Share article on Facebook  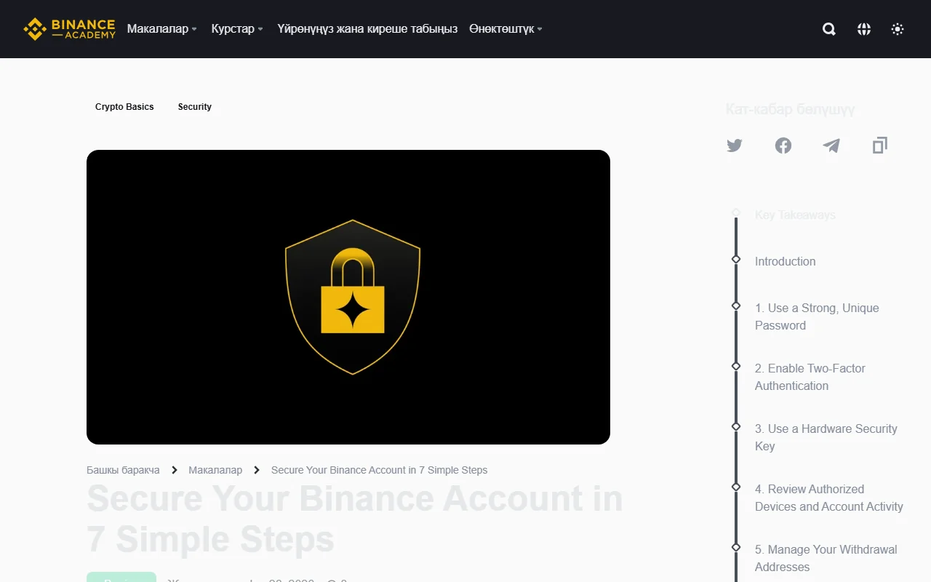(x=783, y=145)
